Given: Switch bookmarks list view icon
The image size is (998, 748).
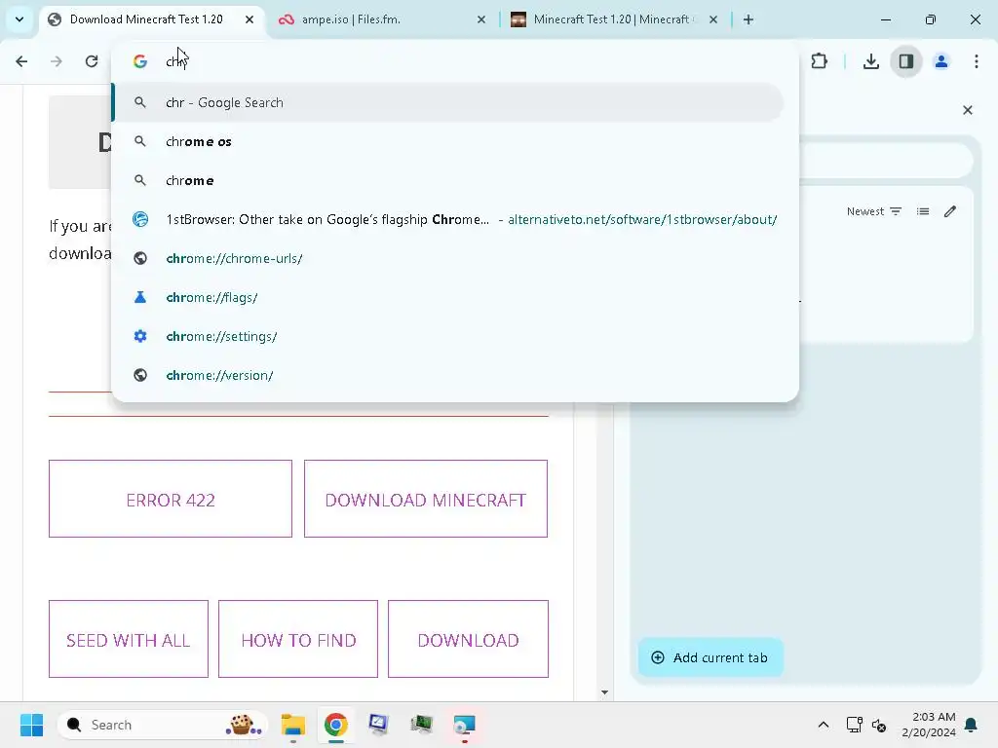Looking at the screenshot, I should 923,211.
